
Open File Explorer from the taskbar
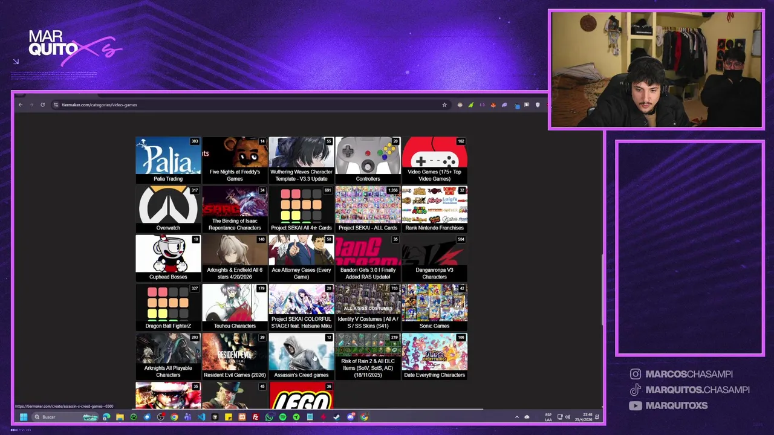(120, 417)
